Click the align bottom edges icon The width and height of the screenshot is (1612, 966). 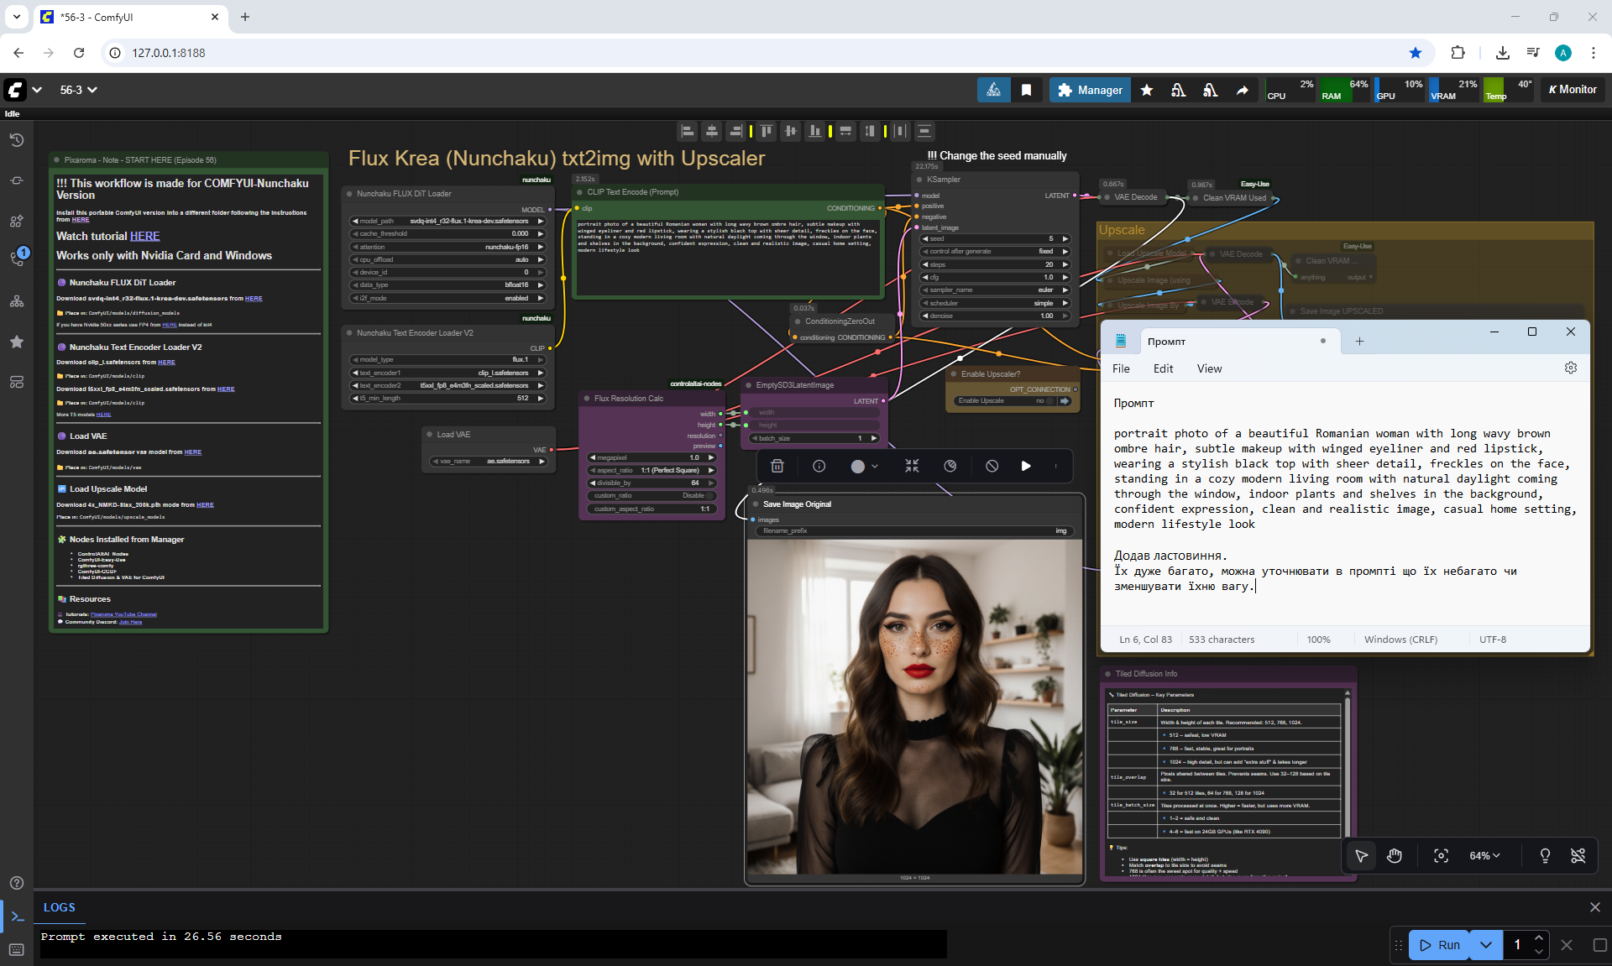[815, 131]
